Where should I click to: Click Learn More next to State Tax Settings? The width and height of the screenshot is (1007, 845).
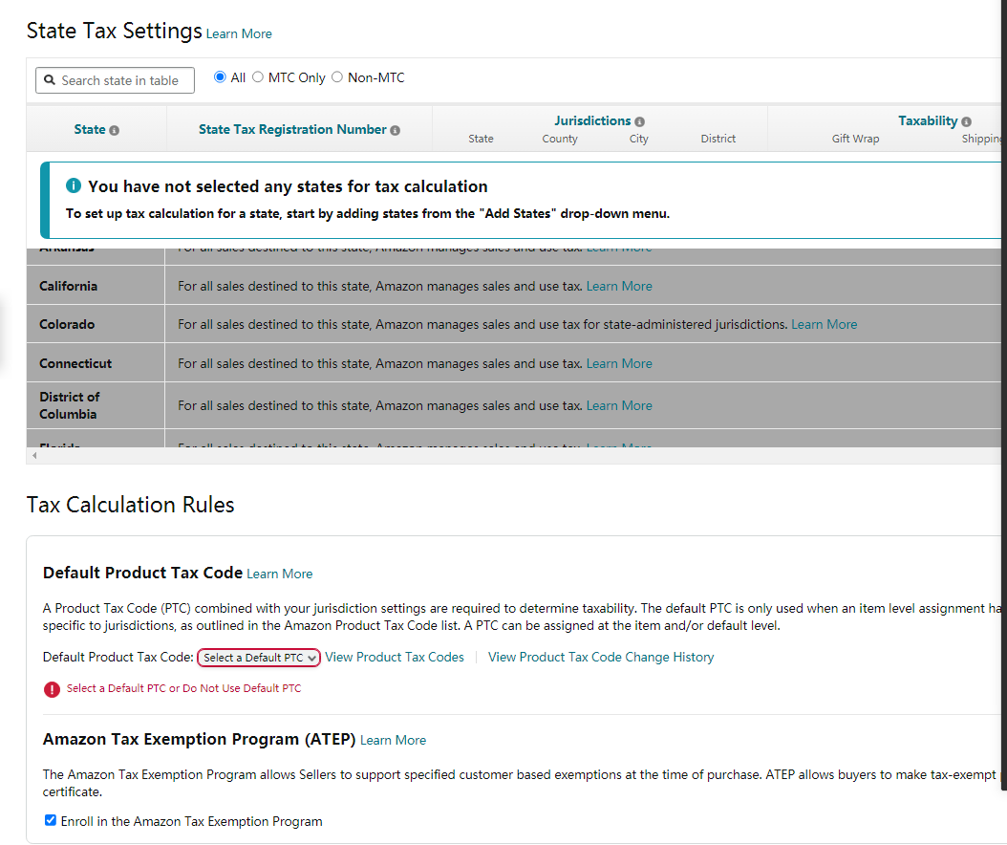click(x=239, y=33)
